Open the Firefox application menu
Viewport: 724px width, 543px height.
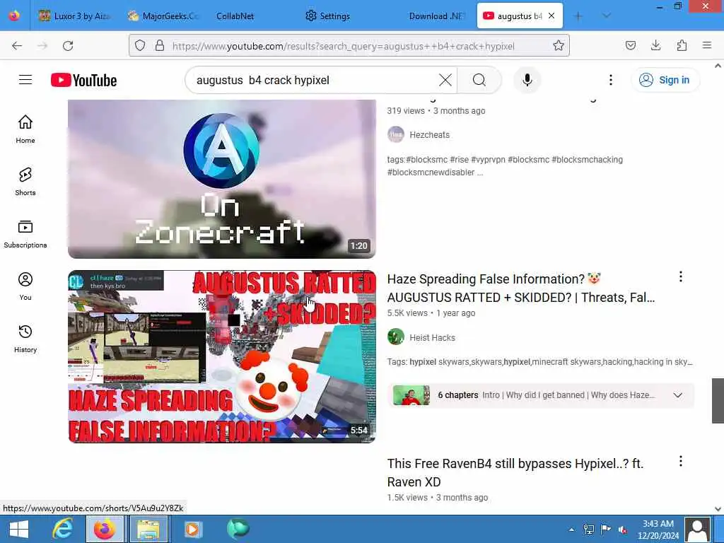(707, 46)
